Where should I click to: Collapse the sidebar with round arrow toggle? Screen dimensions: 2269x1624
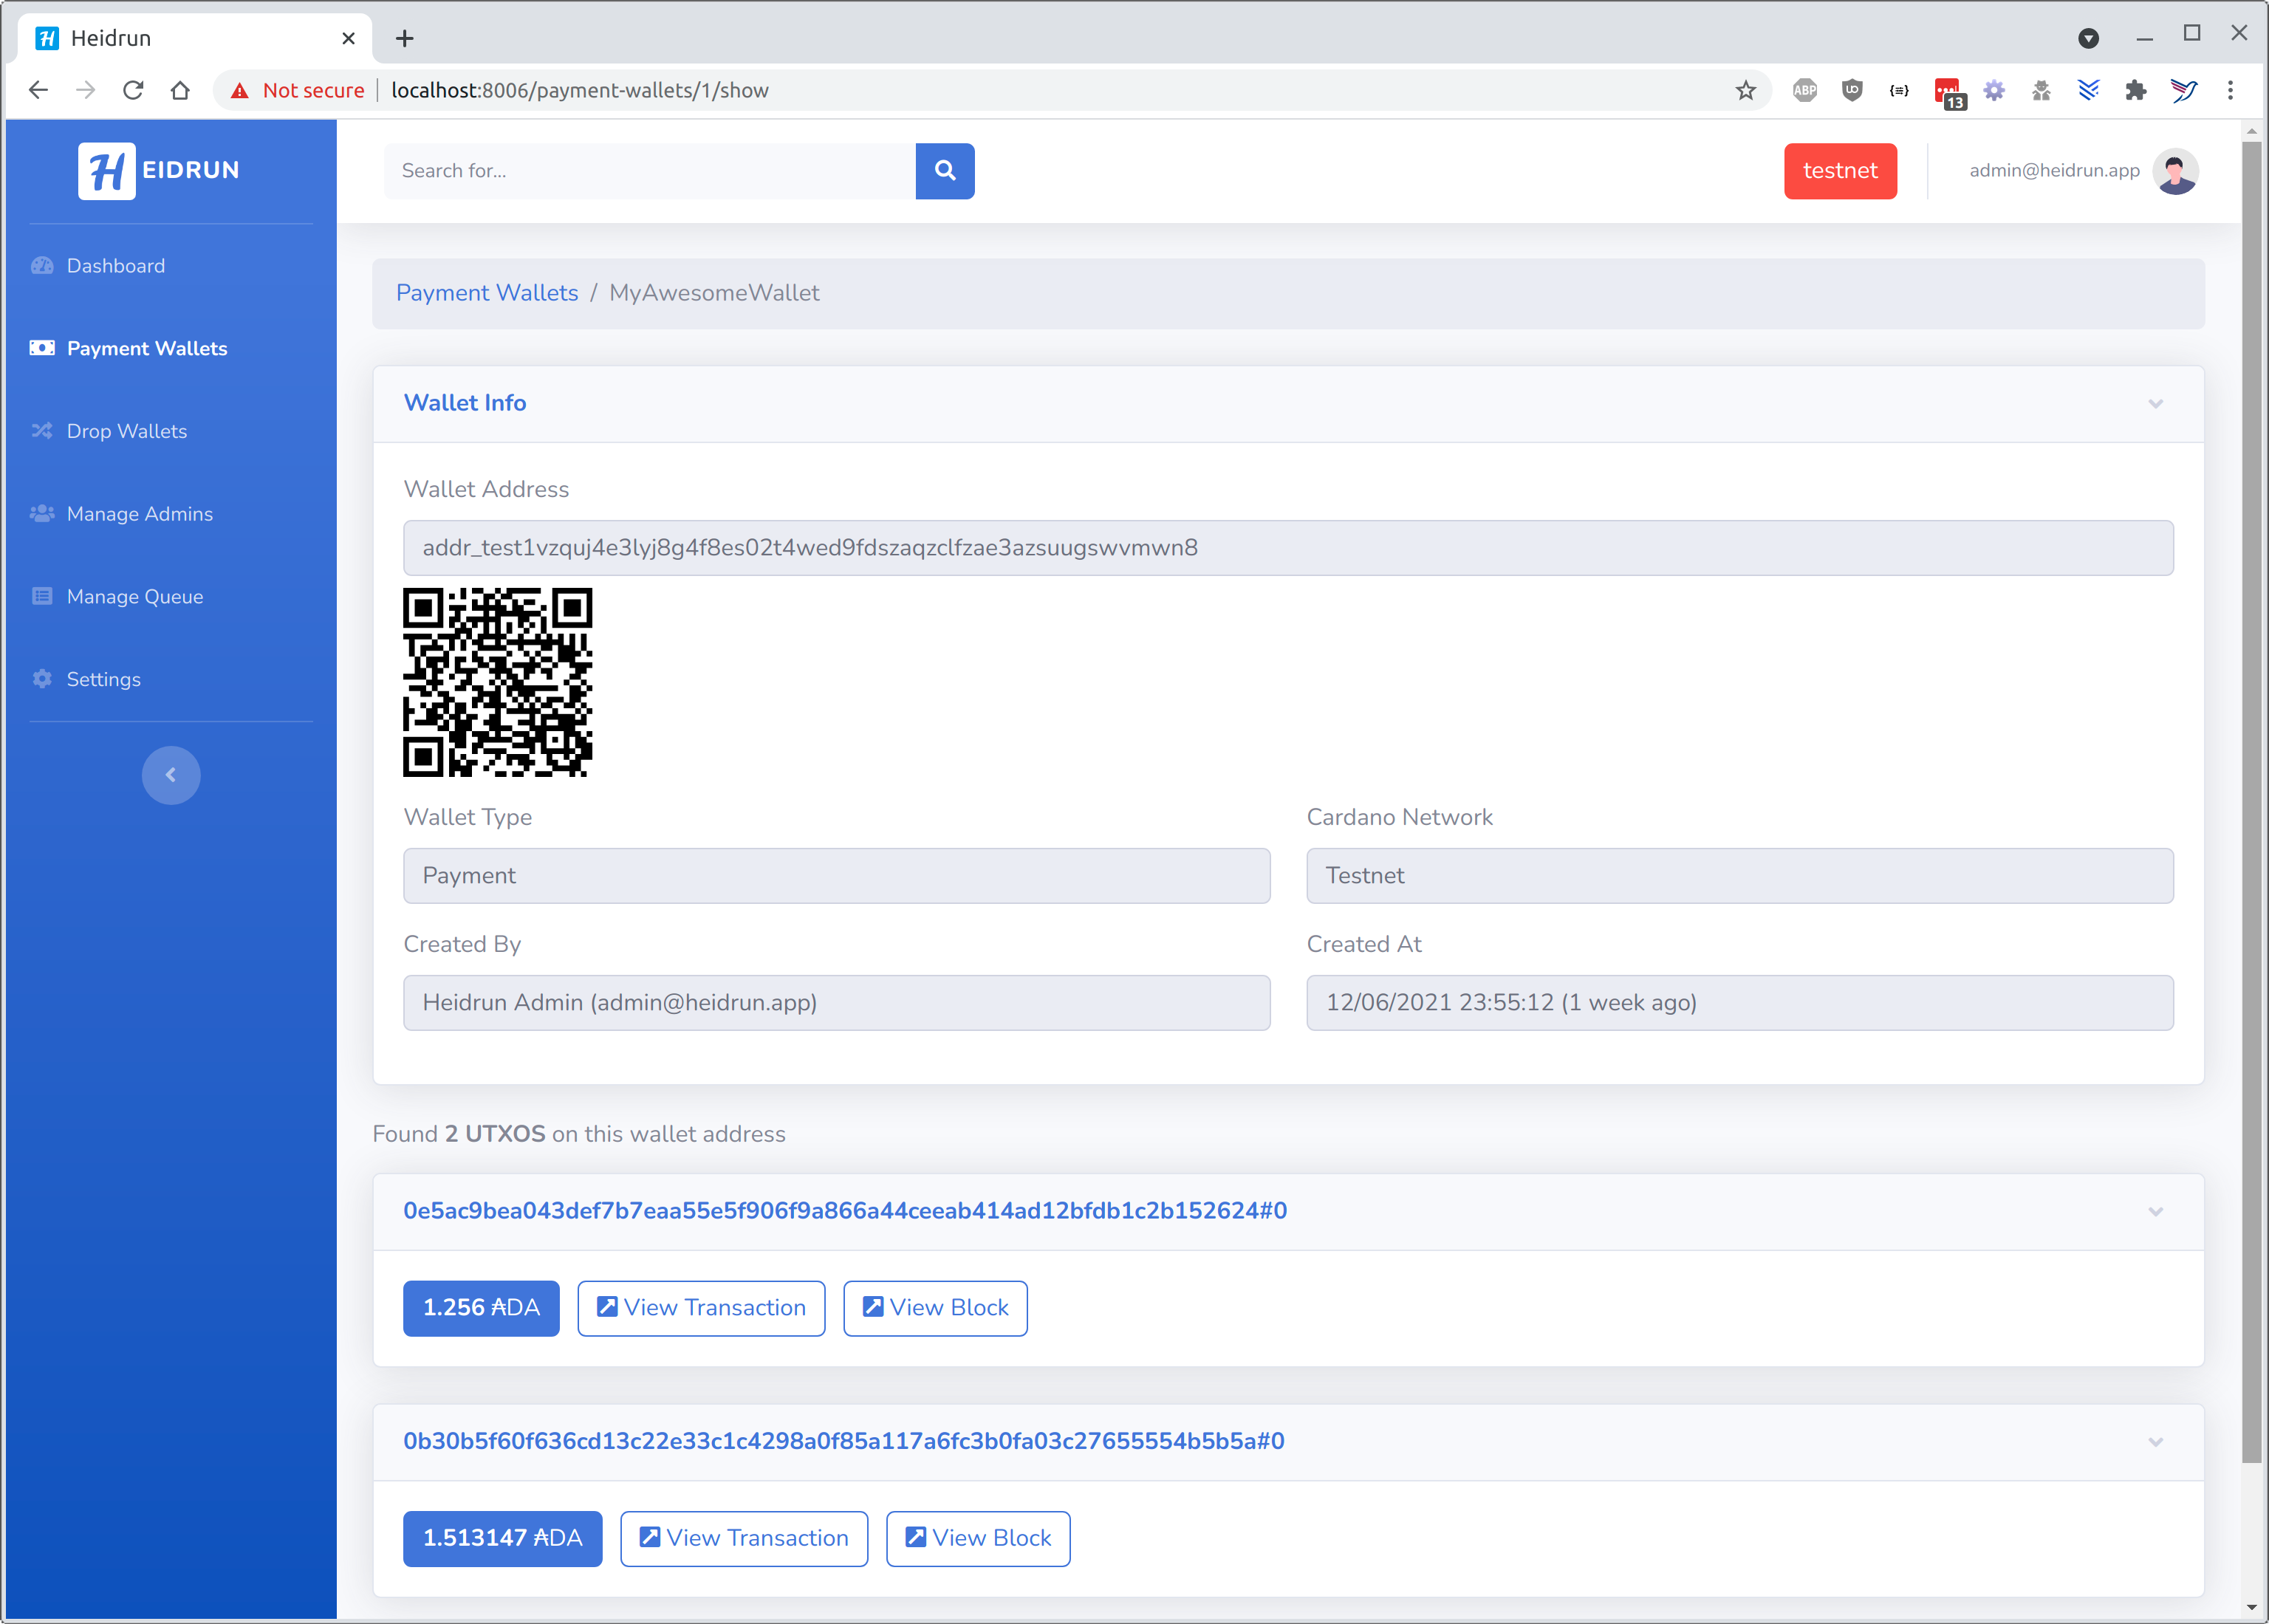[171, 775]
